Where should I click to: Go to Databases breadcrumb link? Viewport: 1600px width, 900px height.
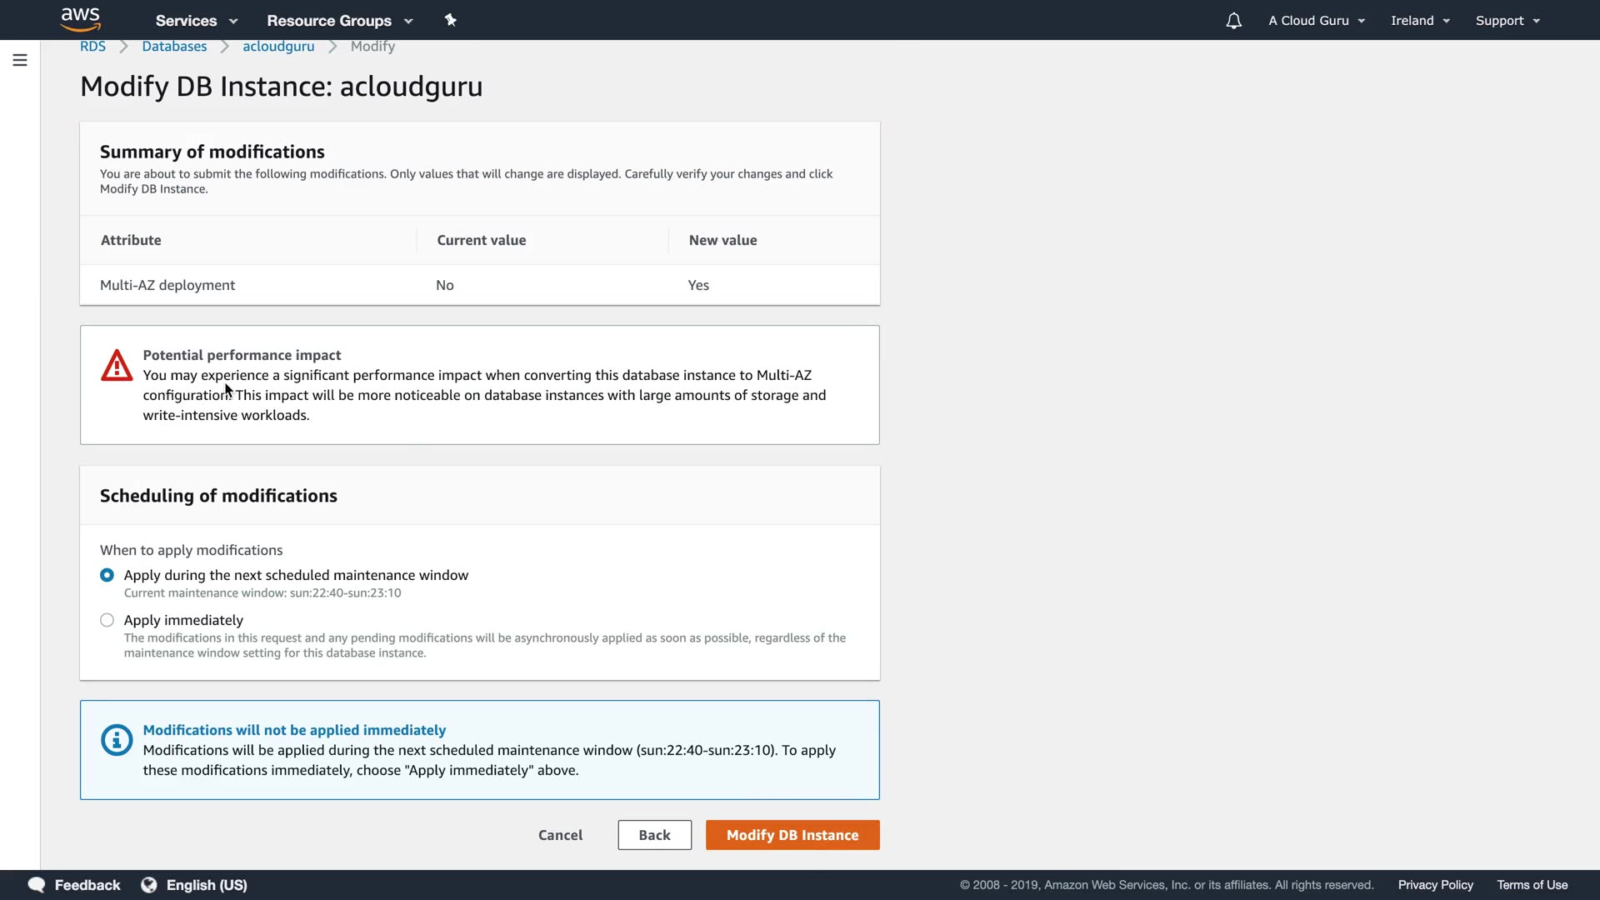point(174,47)
